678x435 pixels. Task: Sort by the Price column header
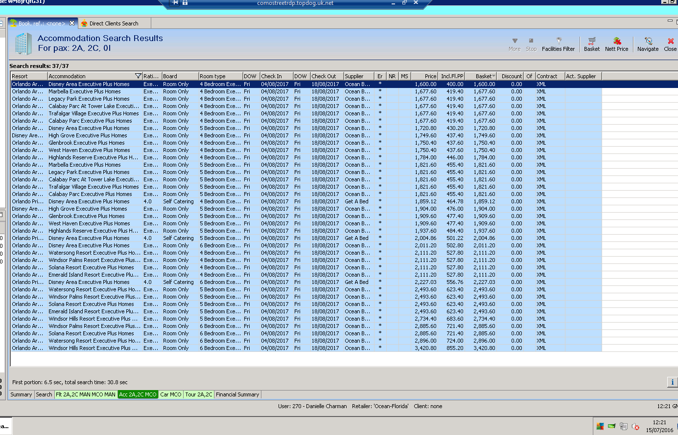point(425,76)
